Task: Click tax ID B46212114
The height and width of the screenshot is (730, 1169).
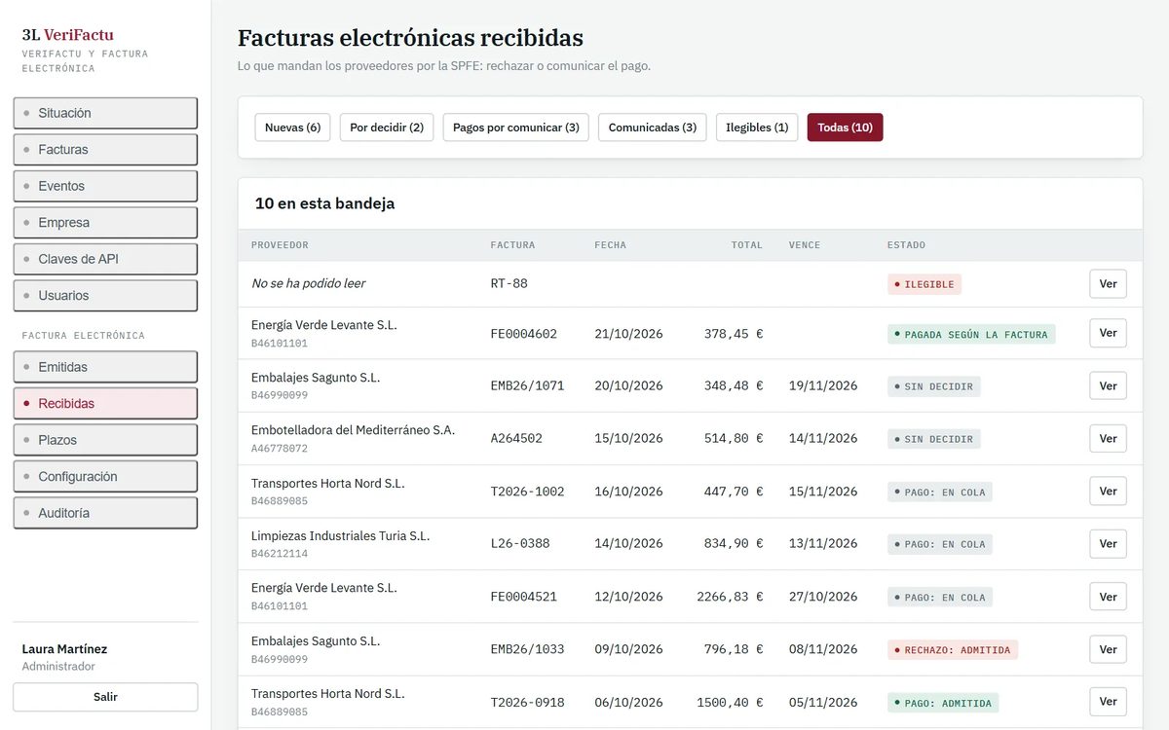Action: [x=280, y=554]
